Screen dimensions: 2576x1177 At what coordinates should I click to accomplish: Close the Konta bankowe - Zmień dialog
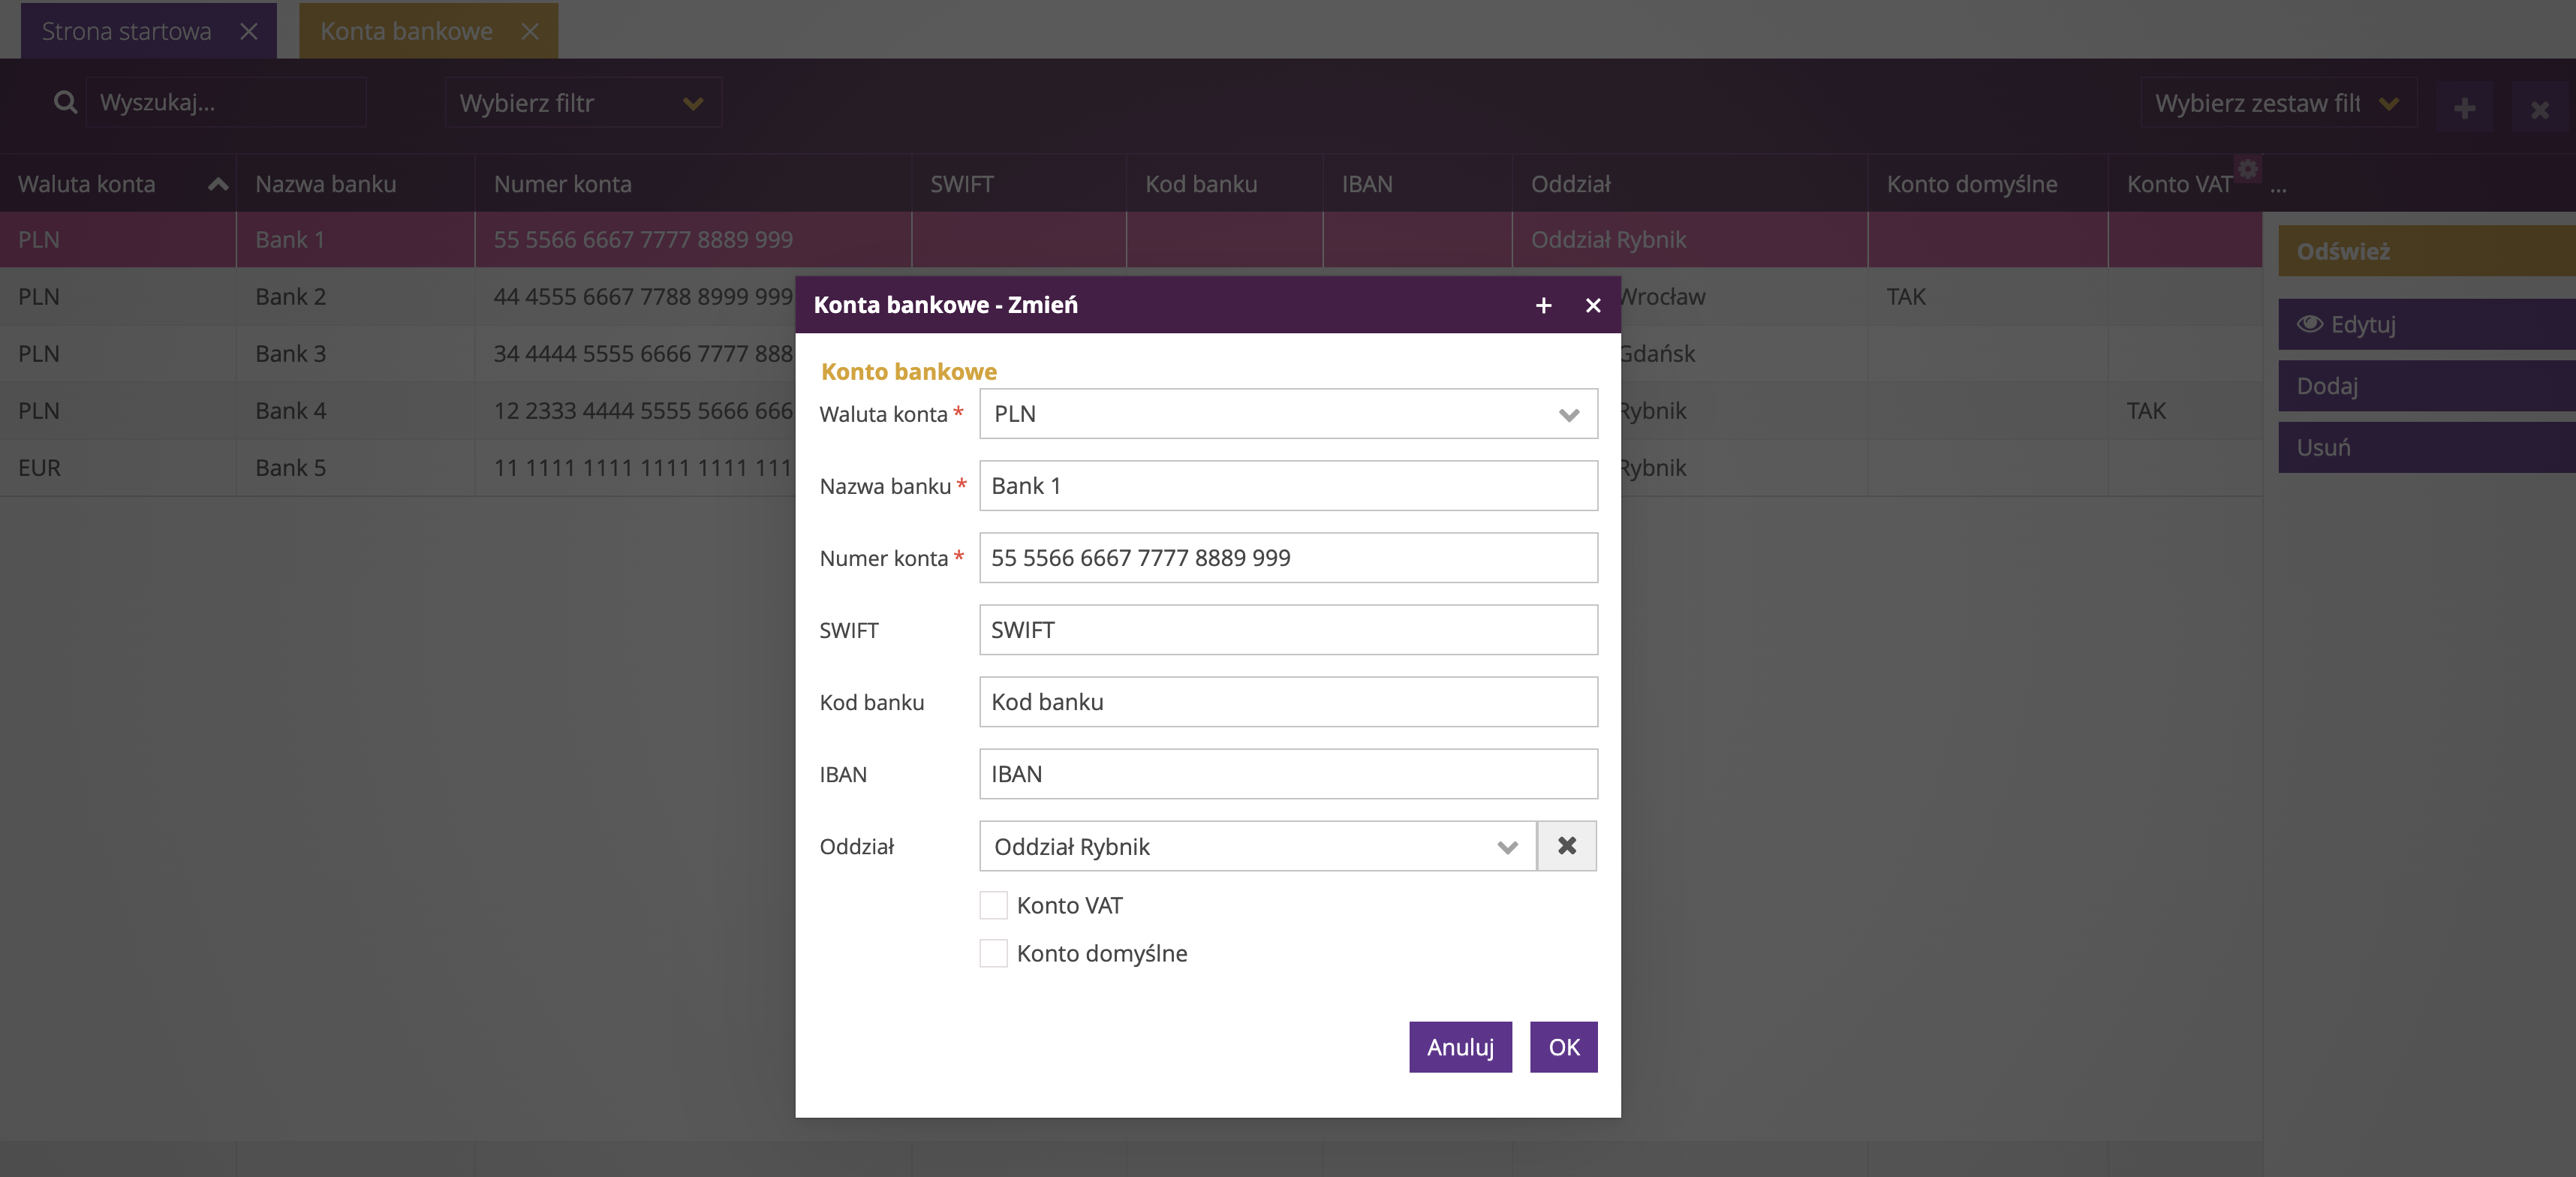(1593, 305)
